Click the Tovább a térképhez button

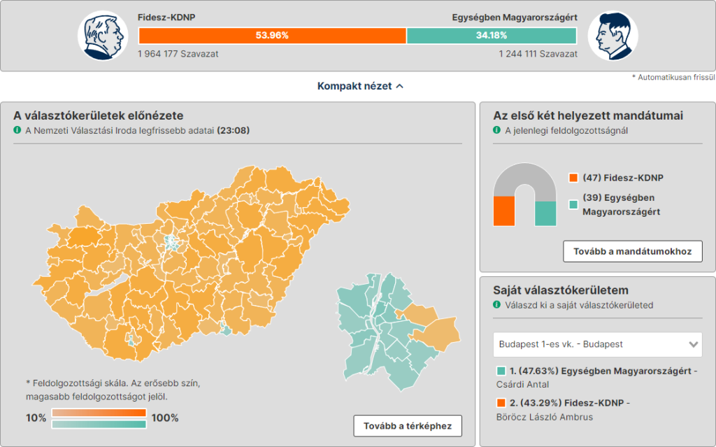pos(408,426)
